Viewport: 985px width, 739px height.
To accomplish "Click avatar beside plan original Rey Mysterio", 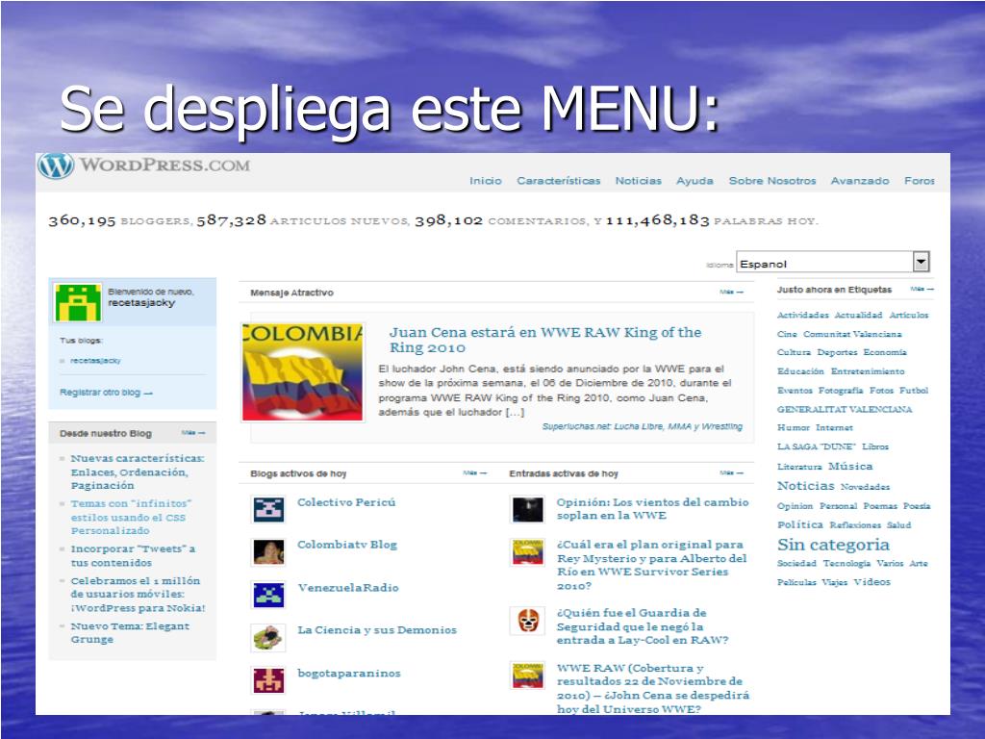I will (528, 551).
